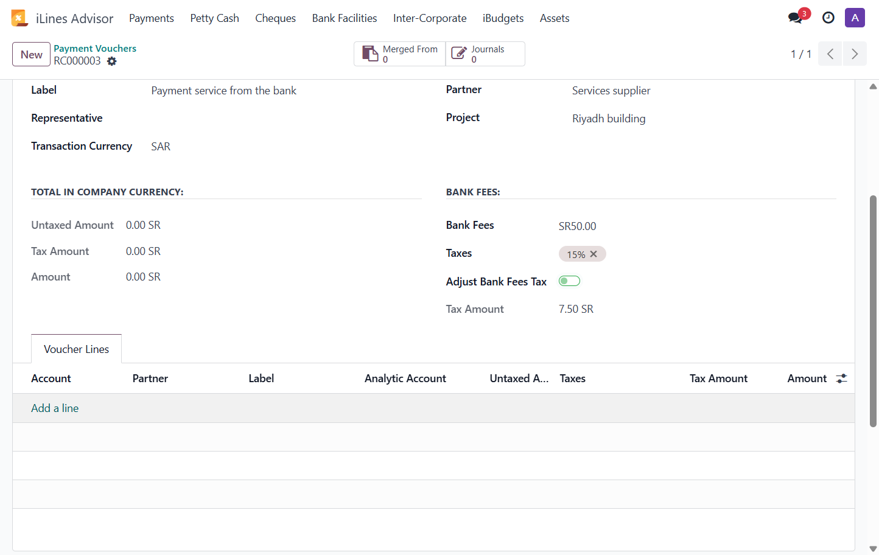Toggle Adjust Bank Fees Tax switch

click(x=569, y=281)
